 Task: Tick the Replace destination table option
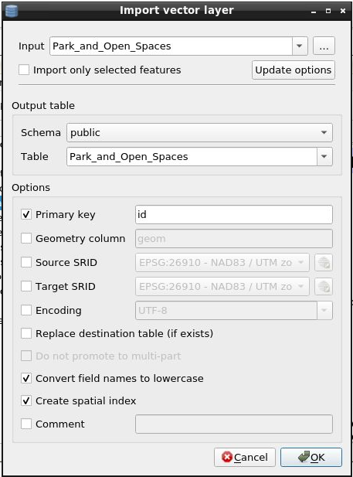click(x=26, y=333)
